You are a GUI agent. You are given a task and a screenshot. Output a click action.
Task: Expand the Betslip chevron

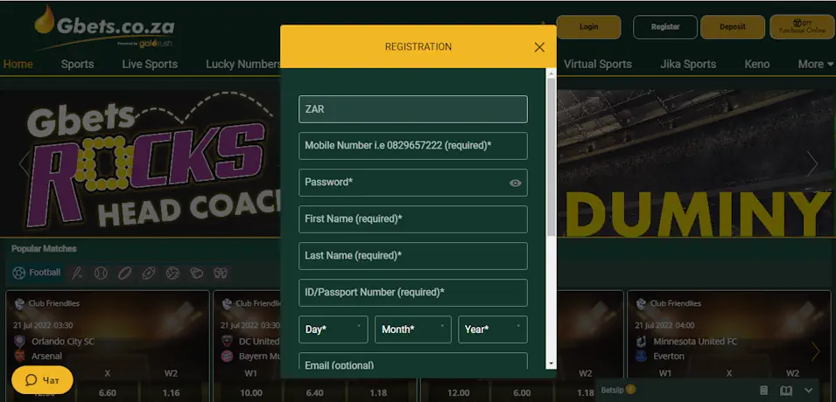tap(809, 391)
